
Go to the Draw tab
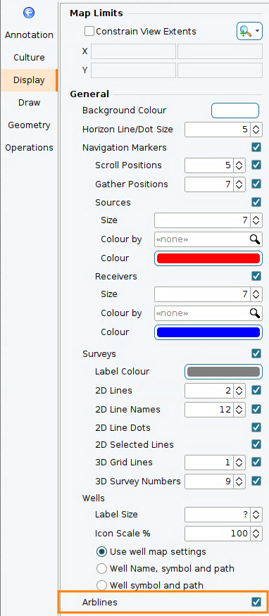29,103
